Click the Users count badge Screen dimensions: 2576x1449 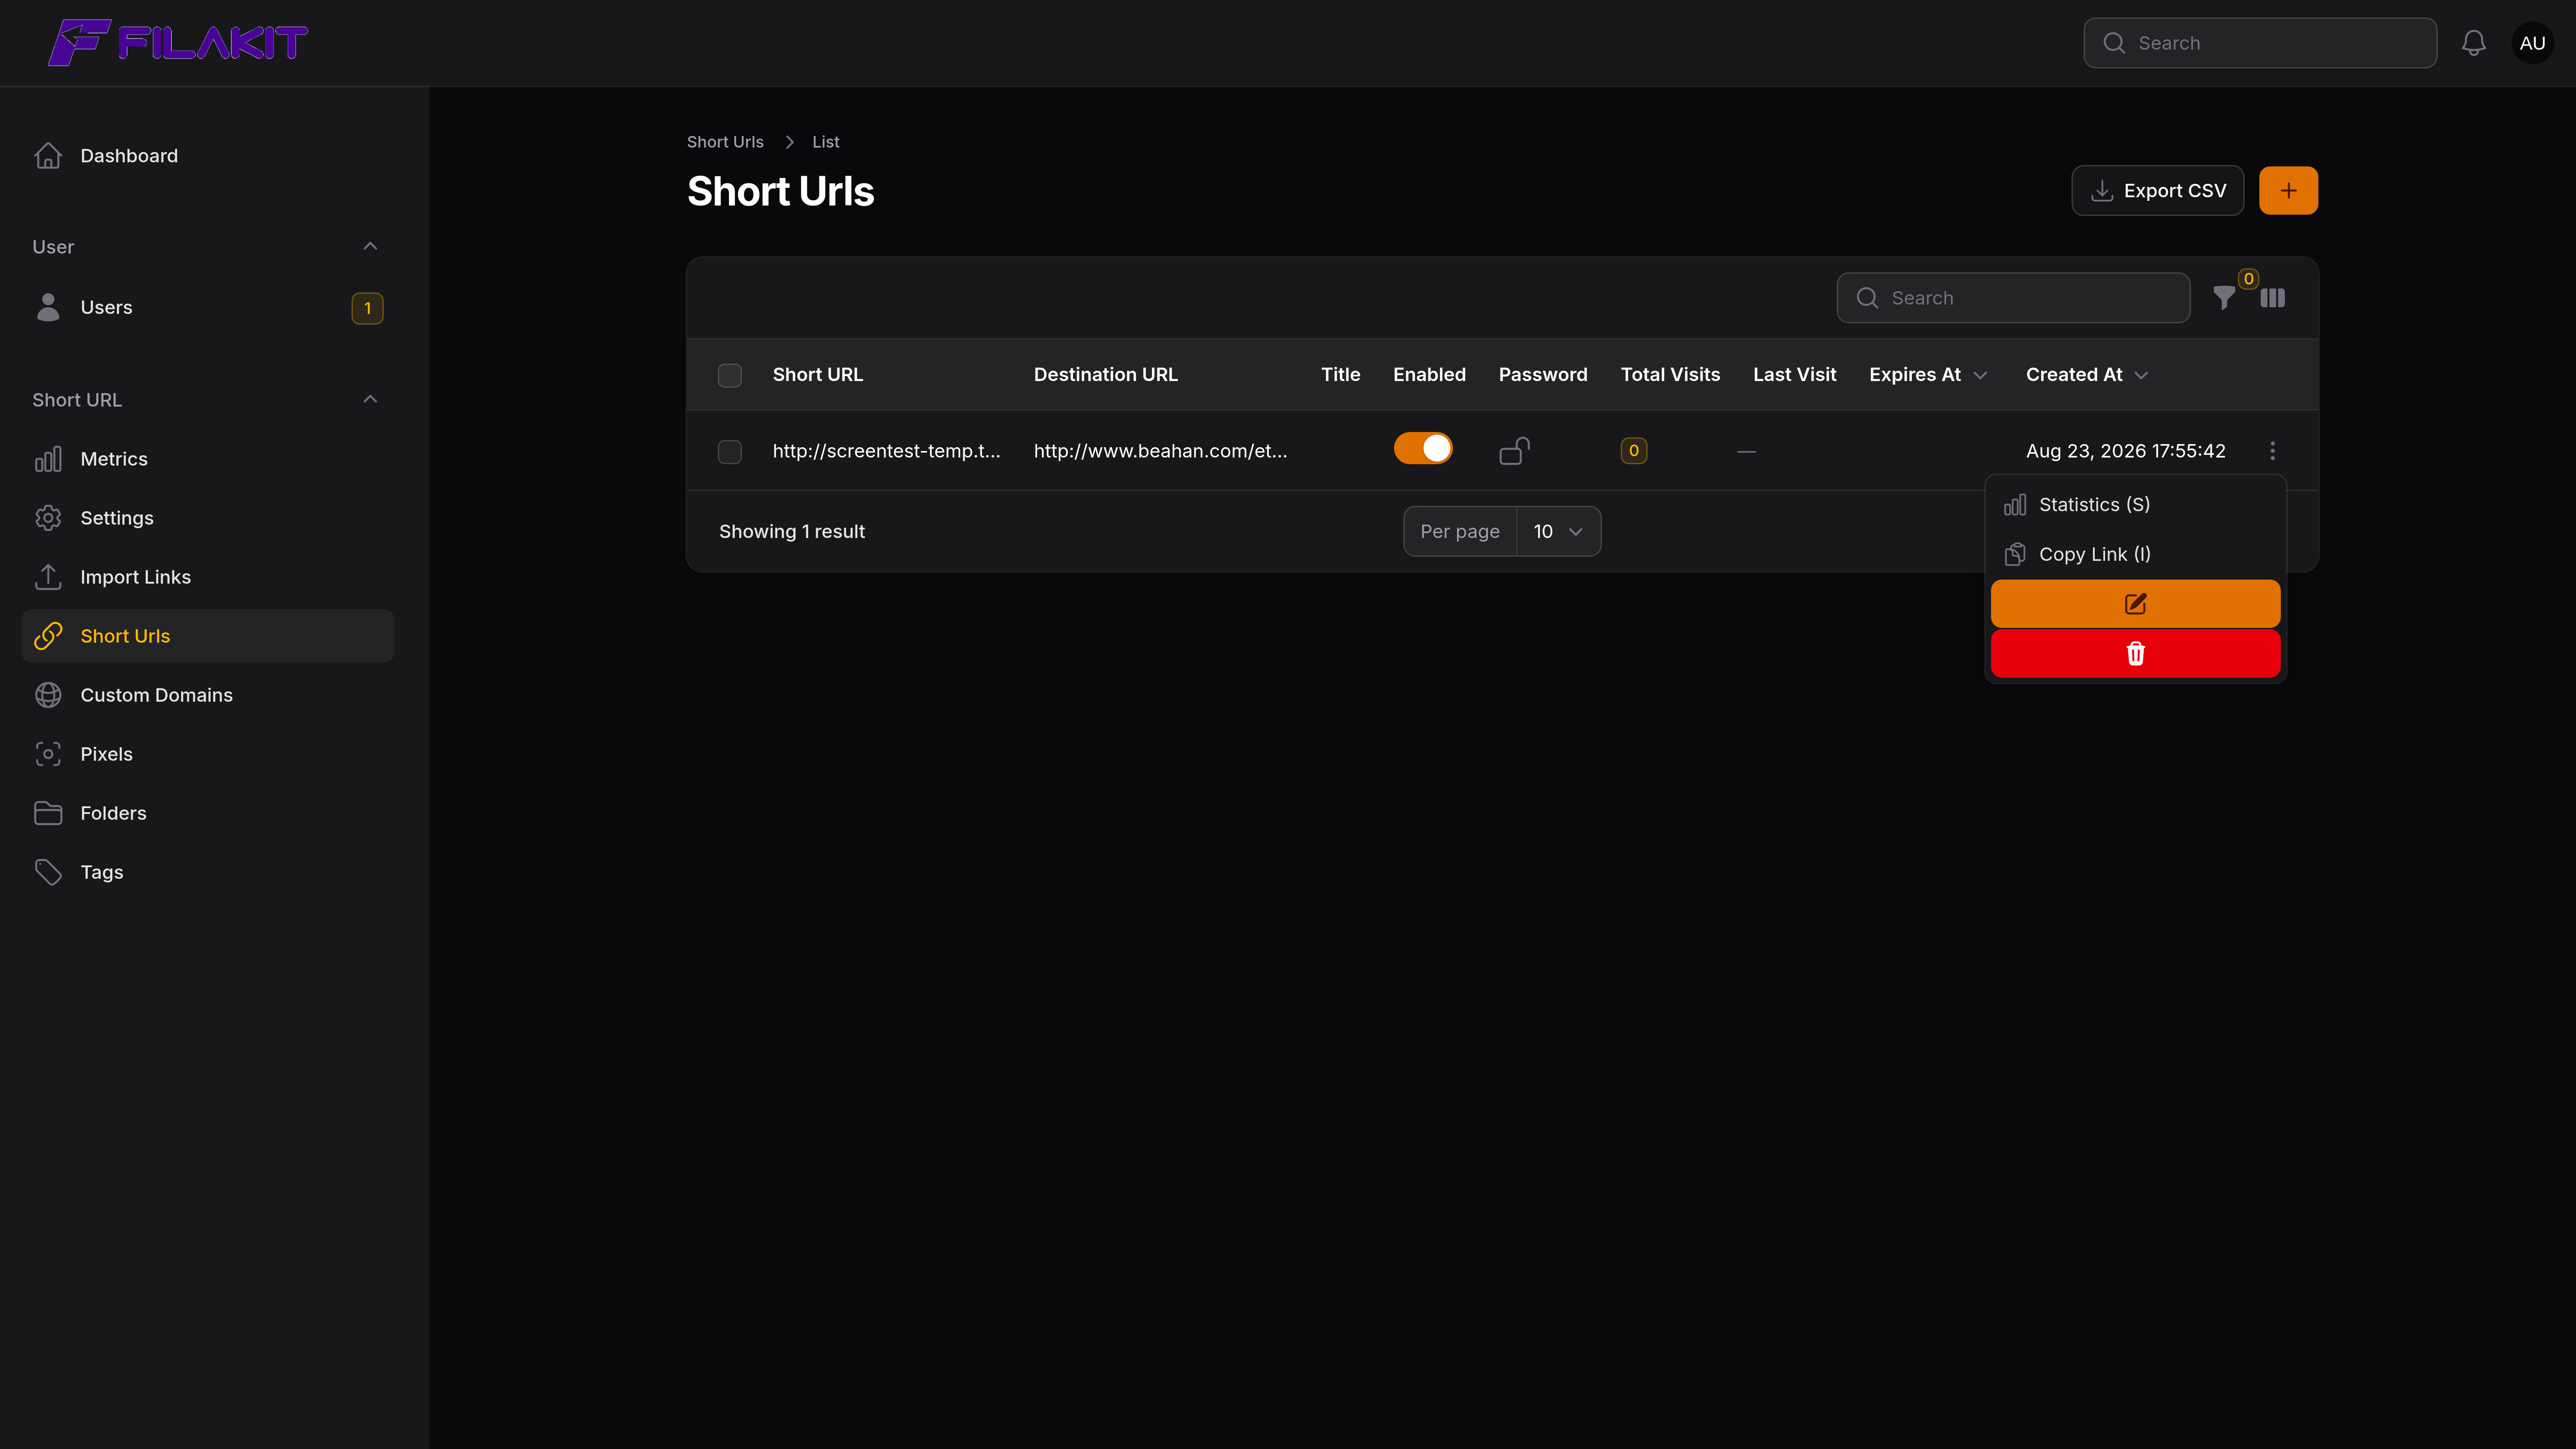click(367, 308)
